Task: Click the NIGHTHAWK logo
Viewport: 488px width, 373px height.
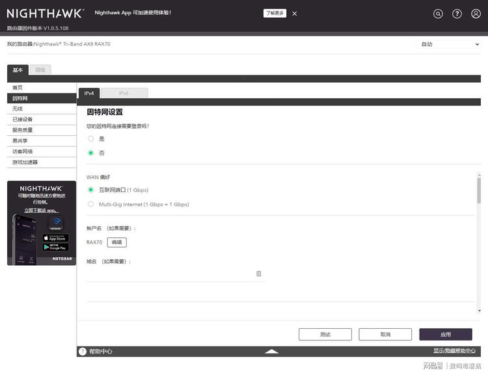Action: tap(46, 14)
